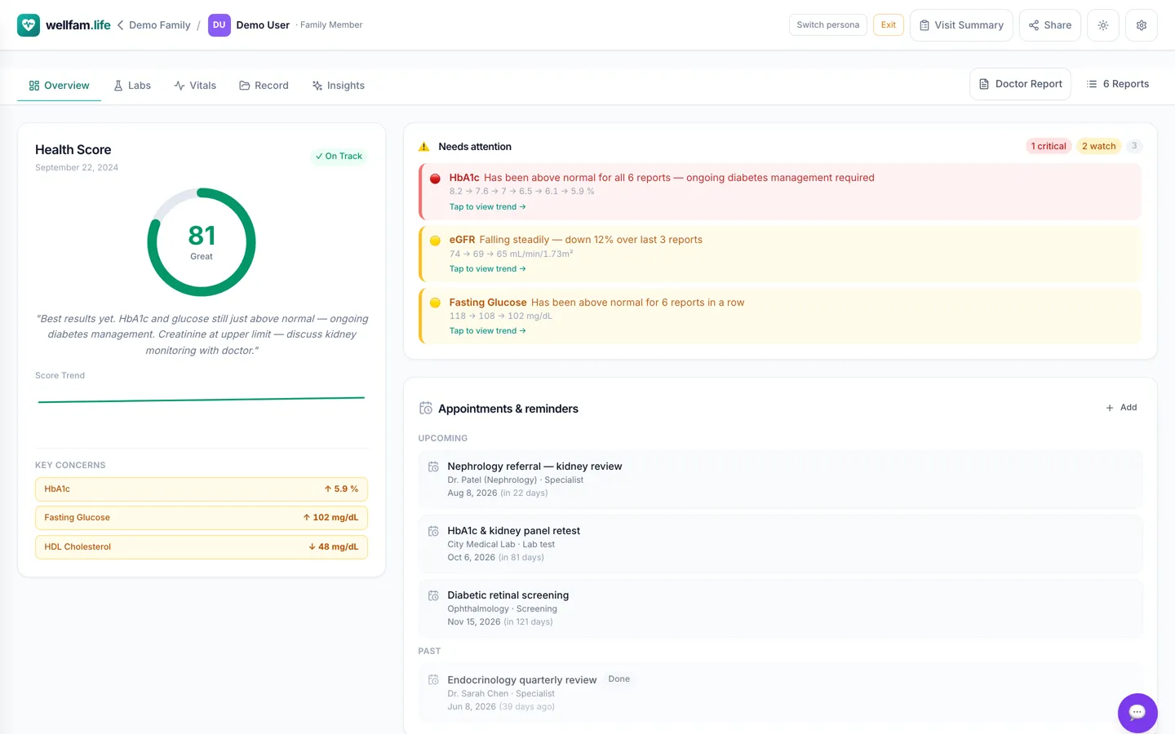Viewport: 1175px width, 734px height.
Task: Click Switch persona button
Action: click(827, 24)
